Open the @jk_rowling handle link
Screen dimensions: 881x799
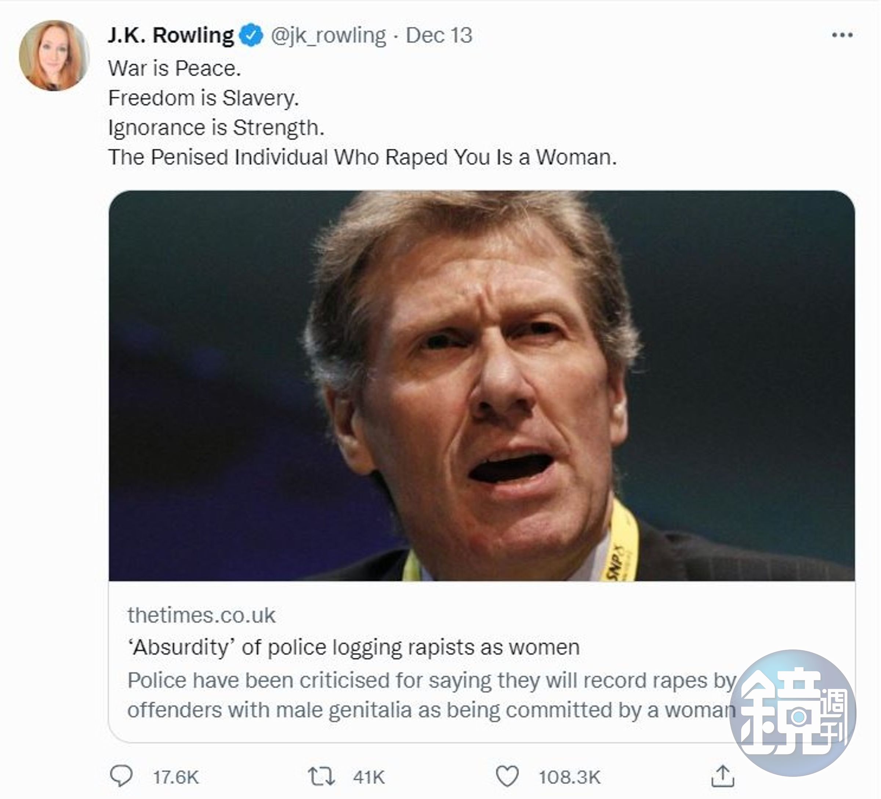click(x=328, y=36)
